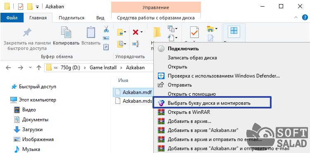Pin to quick access panel icon
Viewport: 310px width, 153px height.
27,32
